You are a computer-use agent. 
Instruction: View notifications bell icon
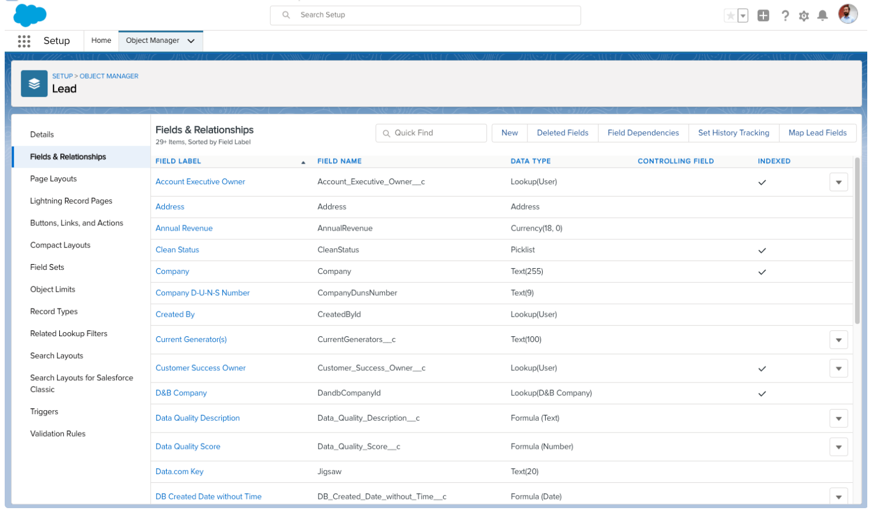(823, 16)
